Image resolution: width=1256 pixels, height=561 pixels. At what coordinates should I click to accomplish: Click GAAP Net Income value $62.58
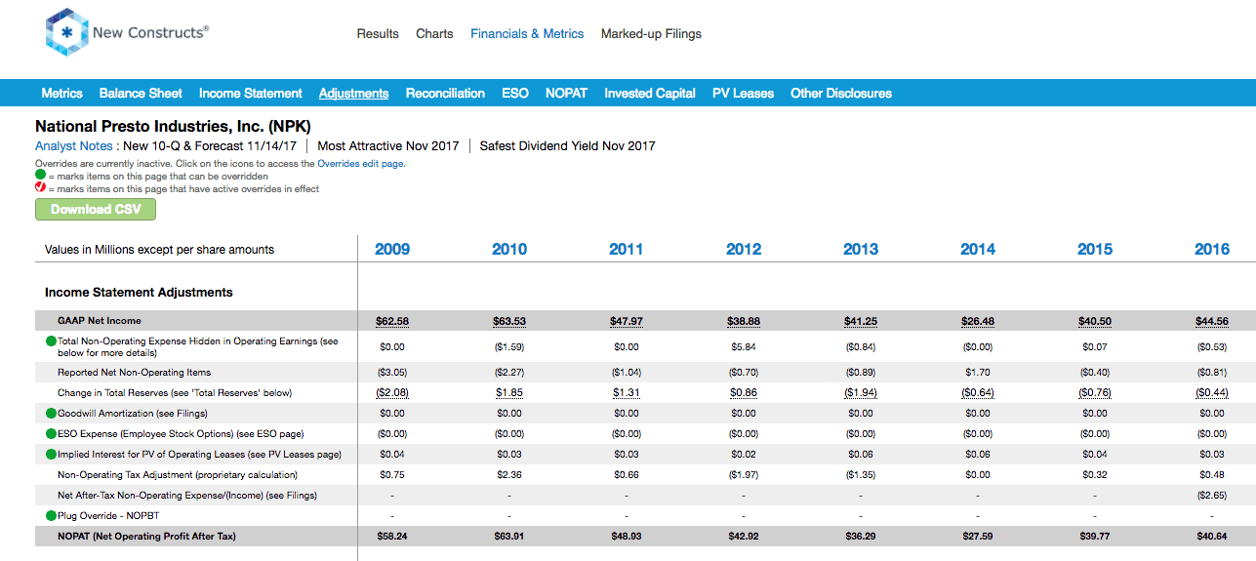392,321
